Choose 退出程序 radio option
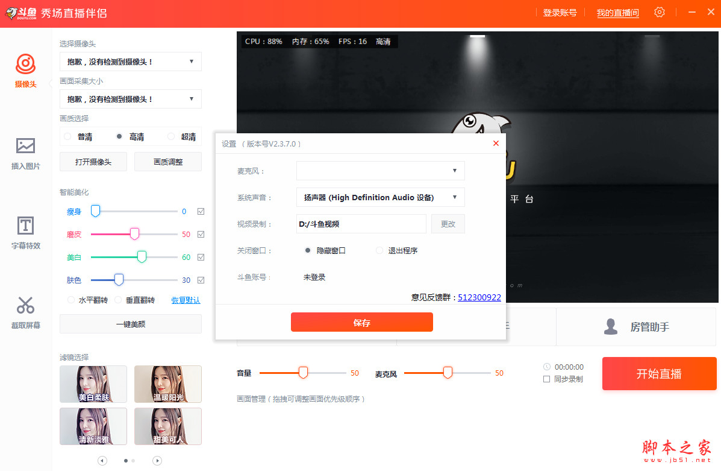This screenshot has width=721, height=471. pos(379,250)
